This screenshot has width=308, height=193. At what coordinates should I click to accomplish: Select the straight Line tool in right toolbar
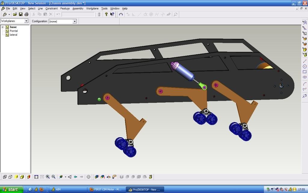tap(305, 61)
